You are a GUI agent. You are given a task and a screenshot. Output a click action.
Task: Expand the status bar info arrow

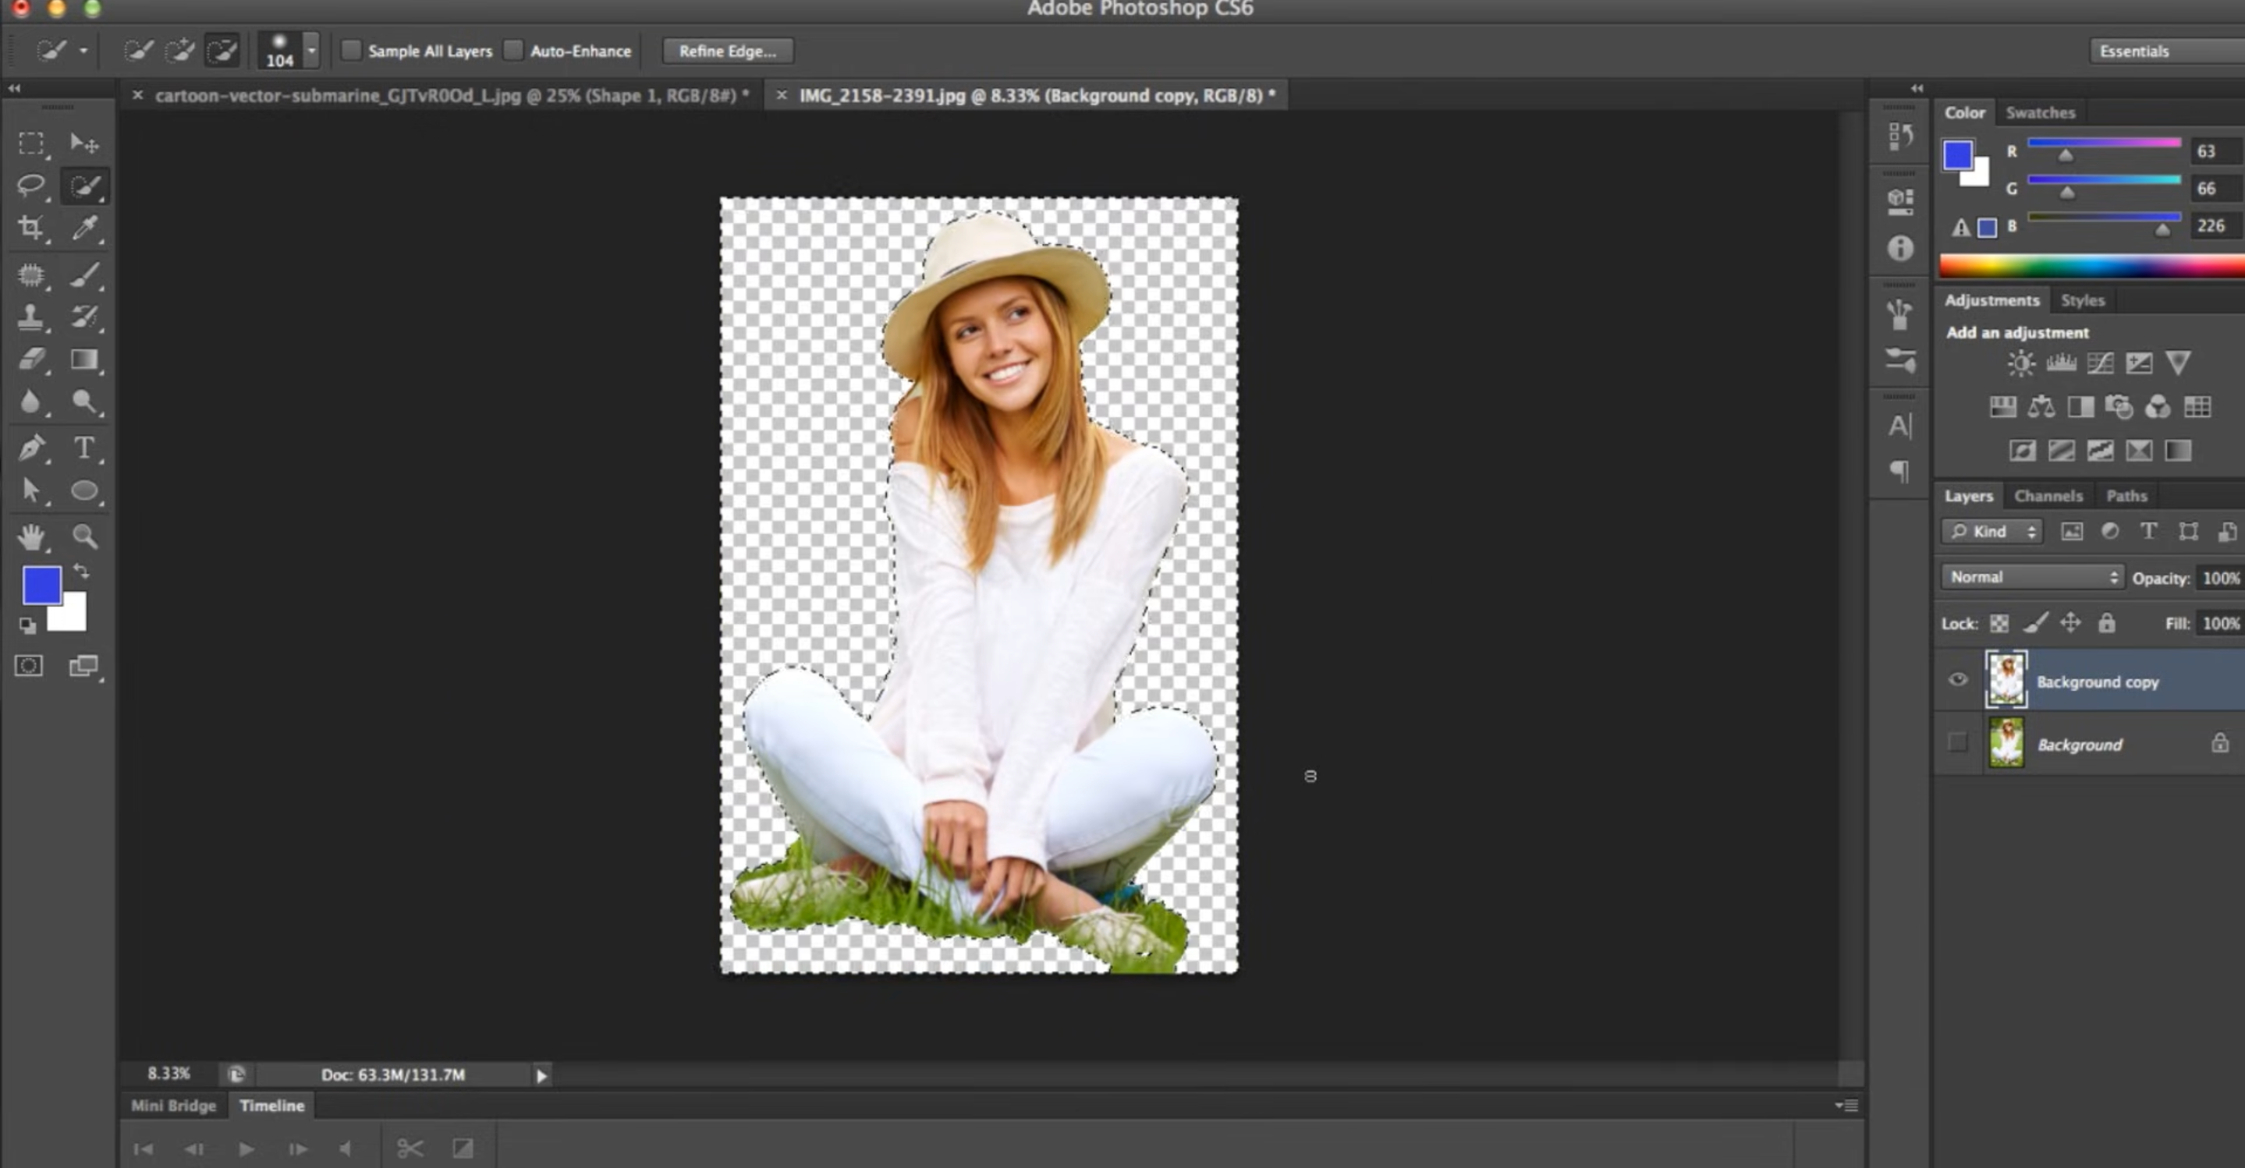[x=541, y=1076]
